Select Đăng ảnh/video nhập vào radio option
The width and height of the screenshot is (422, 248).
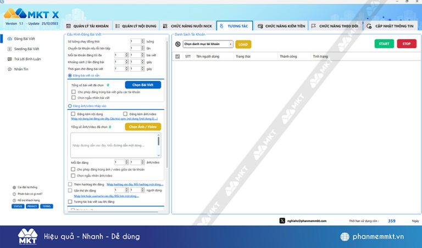[70, 106]
